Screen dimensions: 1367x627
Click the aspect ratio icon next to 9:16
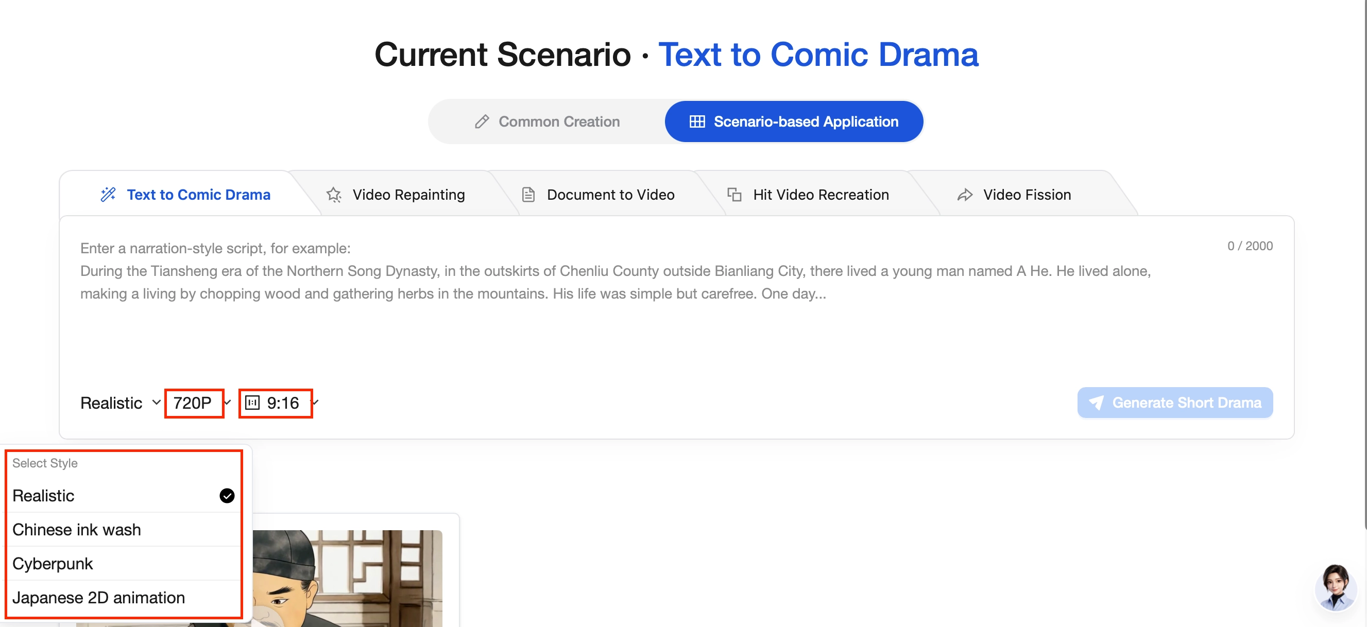(252, 403)
